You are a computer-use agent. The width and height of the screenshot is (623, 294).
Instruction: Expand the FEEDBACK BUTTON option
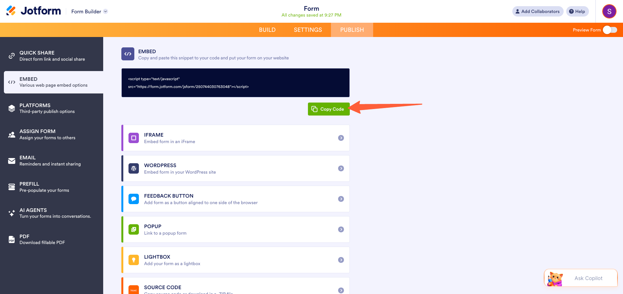[341, 199]
